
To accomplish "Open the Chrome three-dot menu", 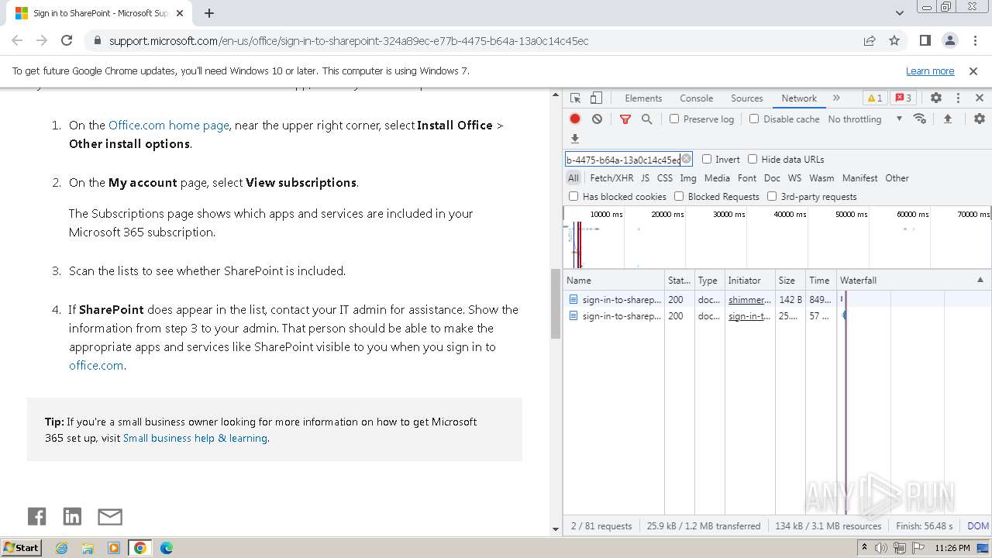I will [x=974, y=40].
